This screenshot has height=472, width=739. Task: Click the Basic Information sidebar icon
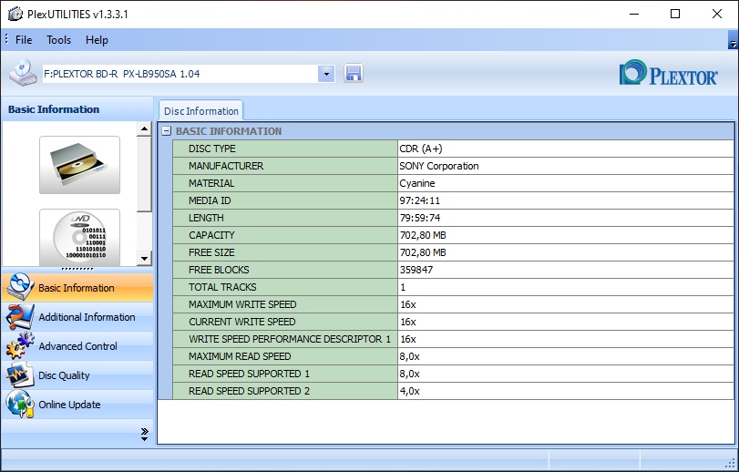(20, 288)
